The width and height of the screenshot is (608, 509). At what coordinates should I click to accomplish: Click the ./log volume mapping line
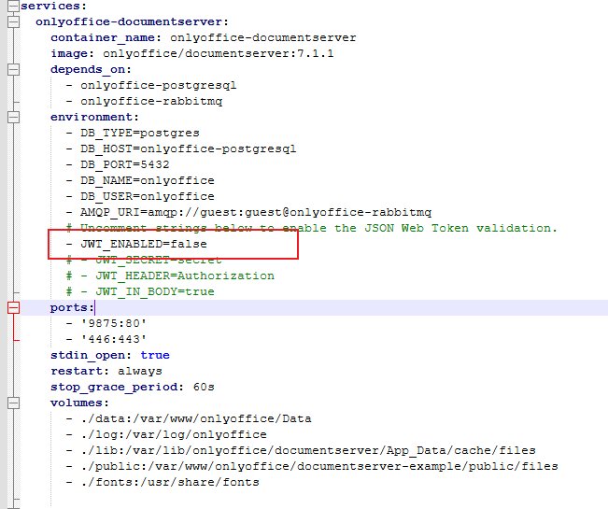click(x=166, y=435)
